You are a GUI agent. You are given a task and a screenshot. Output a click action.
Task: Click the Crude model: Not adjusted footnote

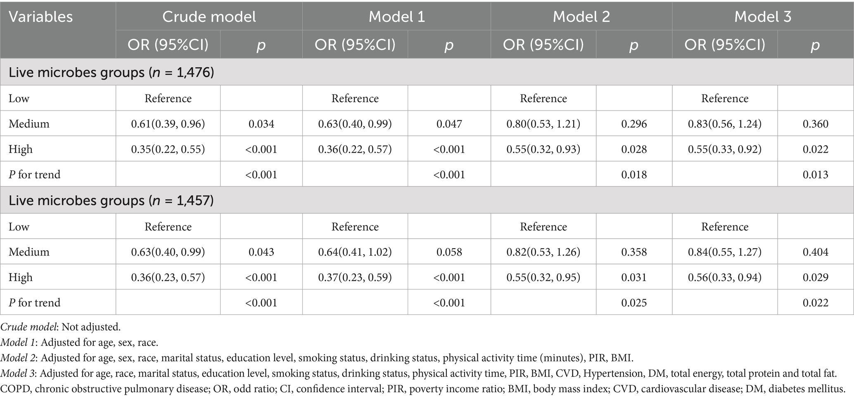point(61,327)
